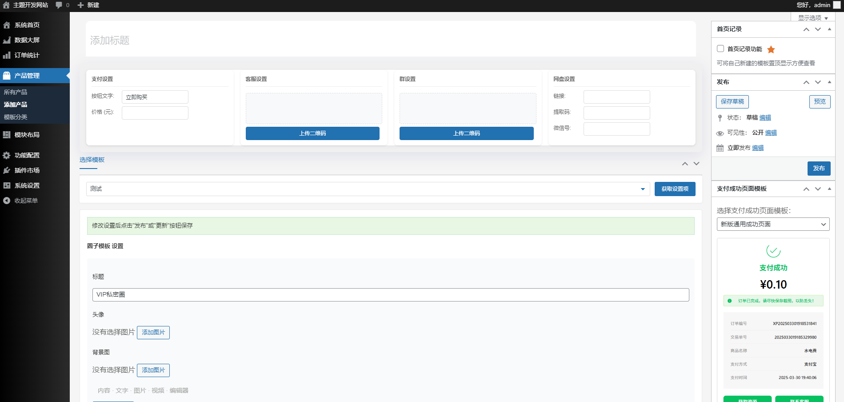Click the 按钮文字 field containing 立即购买
Viewport: 844px width, 402px height.
click(155, 97)
